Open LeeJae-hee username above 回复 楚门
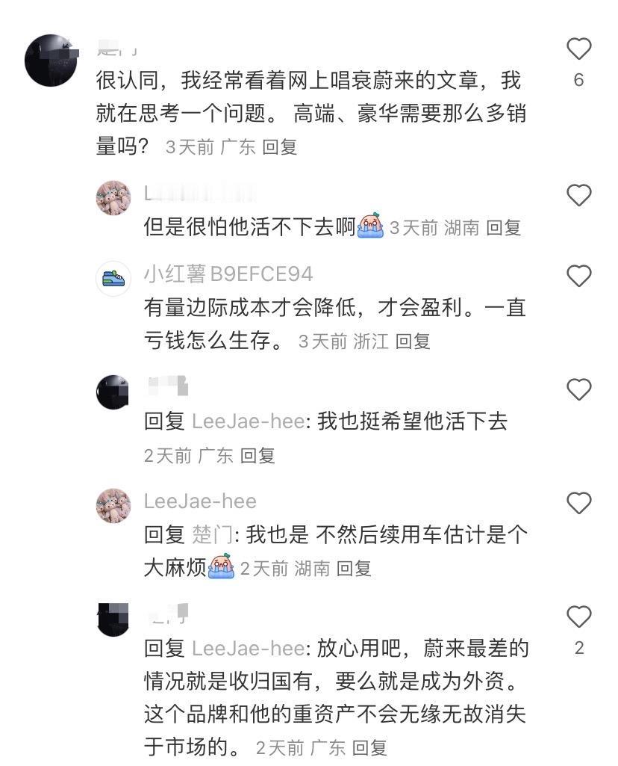Screen dimensions: 618x766 [x=200, y=501]
